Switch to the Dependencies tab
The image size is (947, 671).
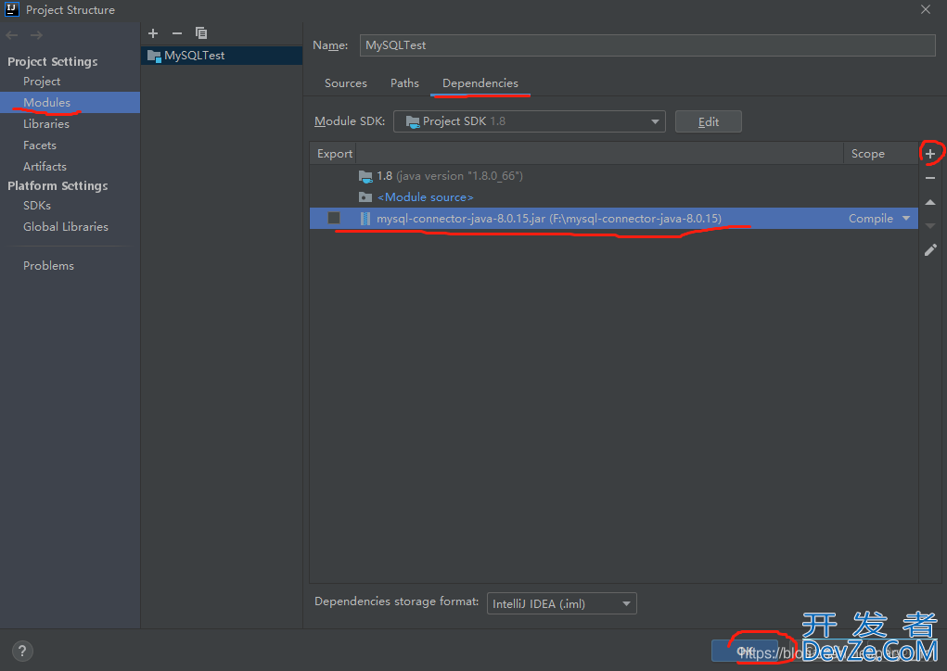pyautogui.click(x=480, y=83)
